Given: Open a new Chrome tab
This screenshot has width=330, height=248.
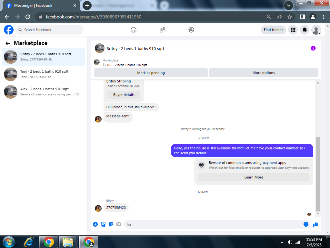Looking at the screenshot, I should point(87,5).
